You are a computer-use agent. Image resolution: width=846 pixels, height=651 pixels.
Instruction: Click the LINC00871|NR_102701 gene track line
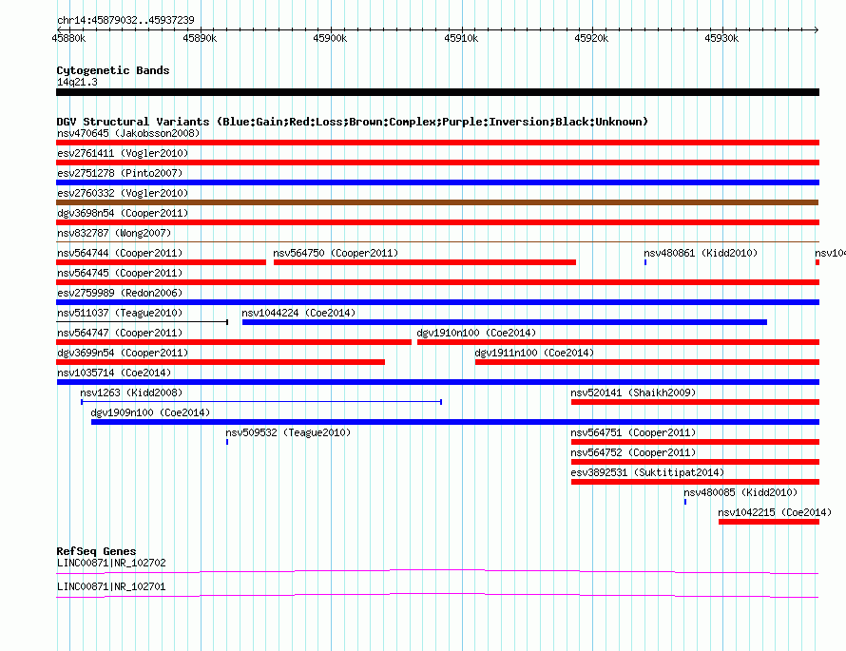(x=437, y=596)
